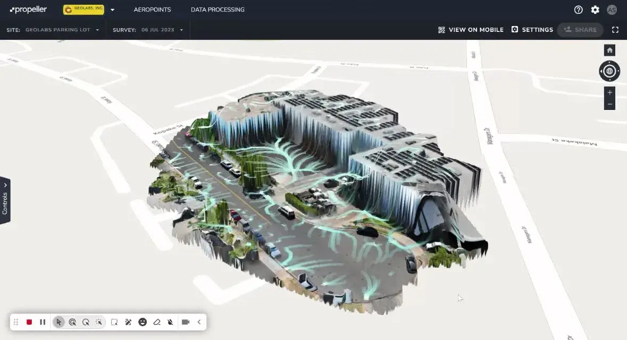Enter fullscreen mode
The height and width of the screenshot is (340, 627).
tap(615, 30)
